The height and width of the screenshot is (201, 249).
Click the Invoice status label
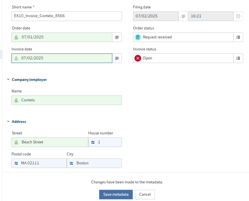coord(145,49)
